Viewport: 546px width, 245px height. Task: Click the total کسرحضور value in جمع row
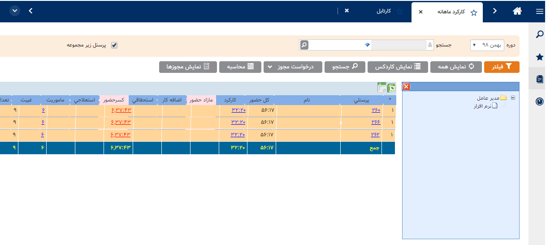coord(121,148)
